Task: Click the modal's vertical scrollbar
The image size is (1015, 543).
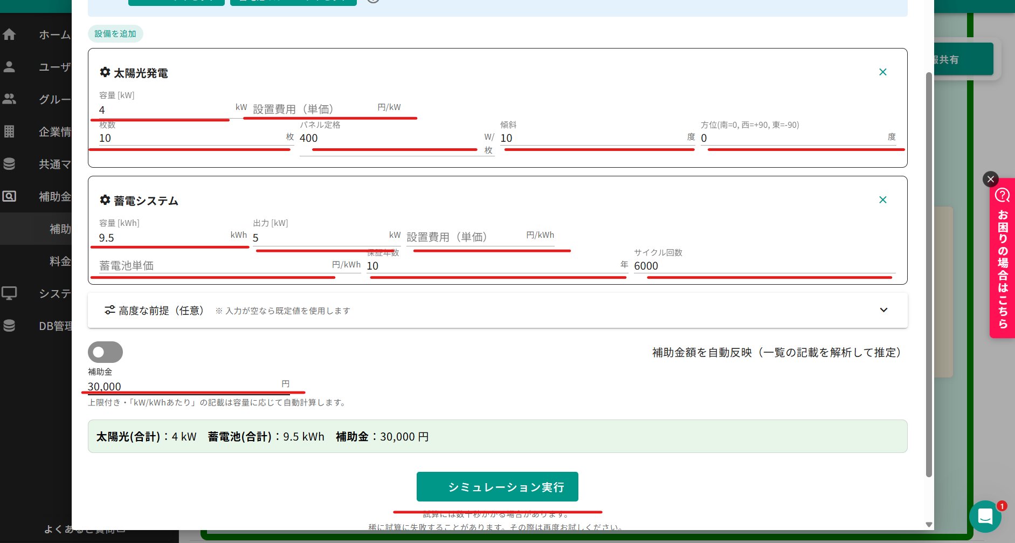Action: tap(928, 270)
